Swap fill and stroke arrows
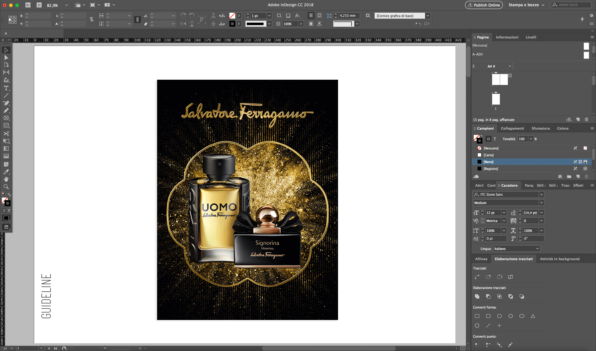This screenshot has height=351, width=596. point(9,194)
